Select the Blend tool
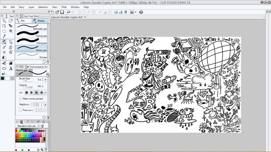The width and height of the screenshot is (271, 152). pyautogui.click(x=4, y=57)
